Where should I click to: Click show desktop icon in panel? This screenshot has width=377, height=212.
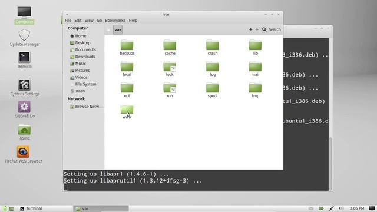tap(12, 208)
